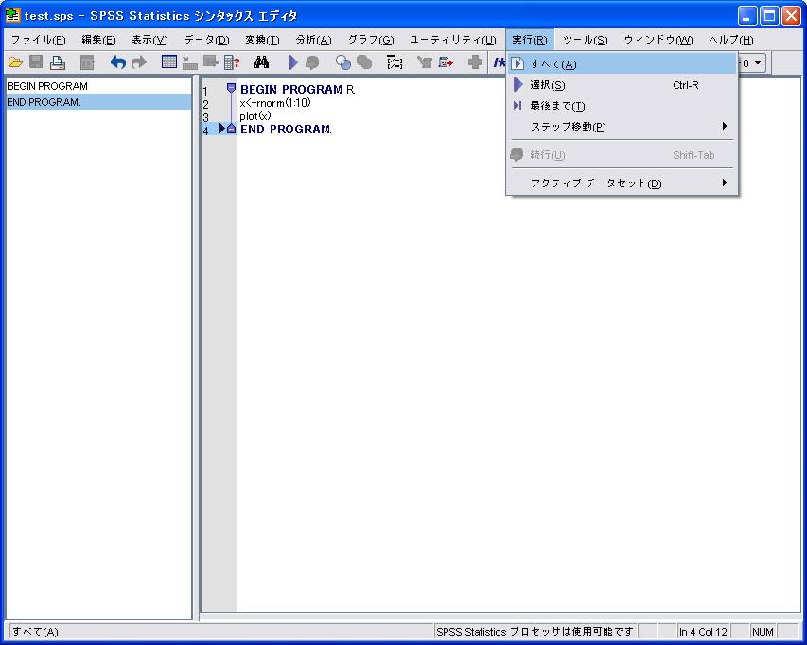
Task: Click the Run Selection triangle in toolbar
Action: (292, 62)
